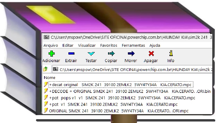The height and width of the screenshot is (123, 217).
Task: Open the Arquivo menu
Action: (x=51, y=46)
